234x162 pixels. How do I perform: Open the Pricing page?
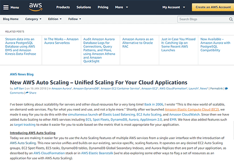click(x=103, y=7)
